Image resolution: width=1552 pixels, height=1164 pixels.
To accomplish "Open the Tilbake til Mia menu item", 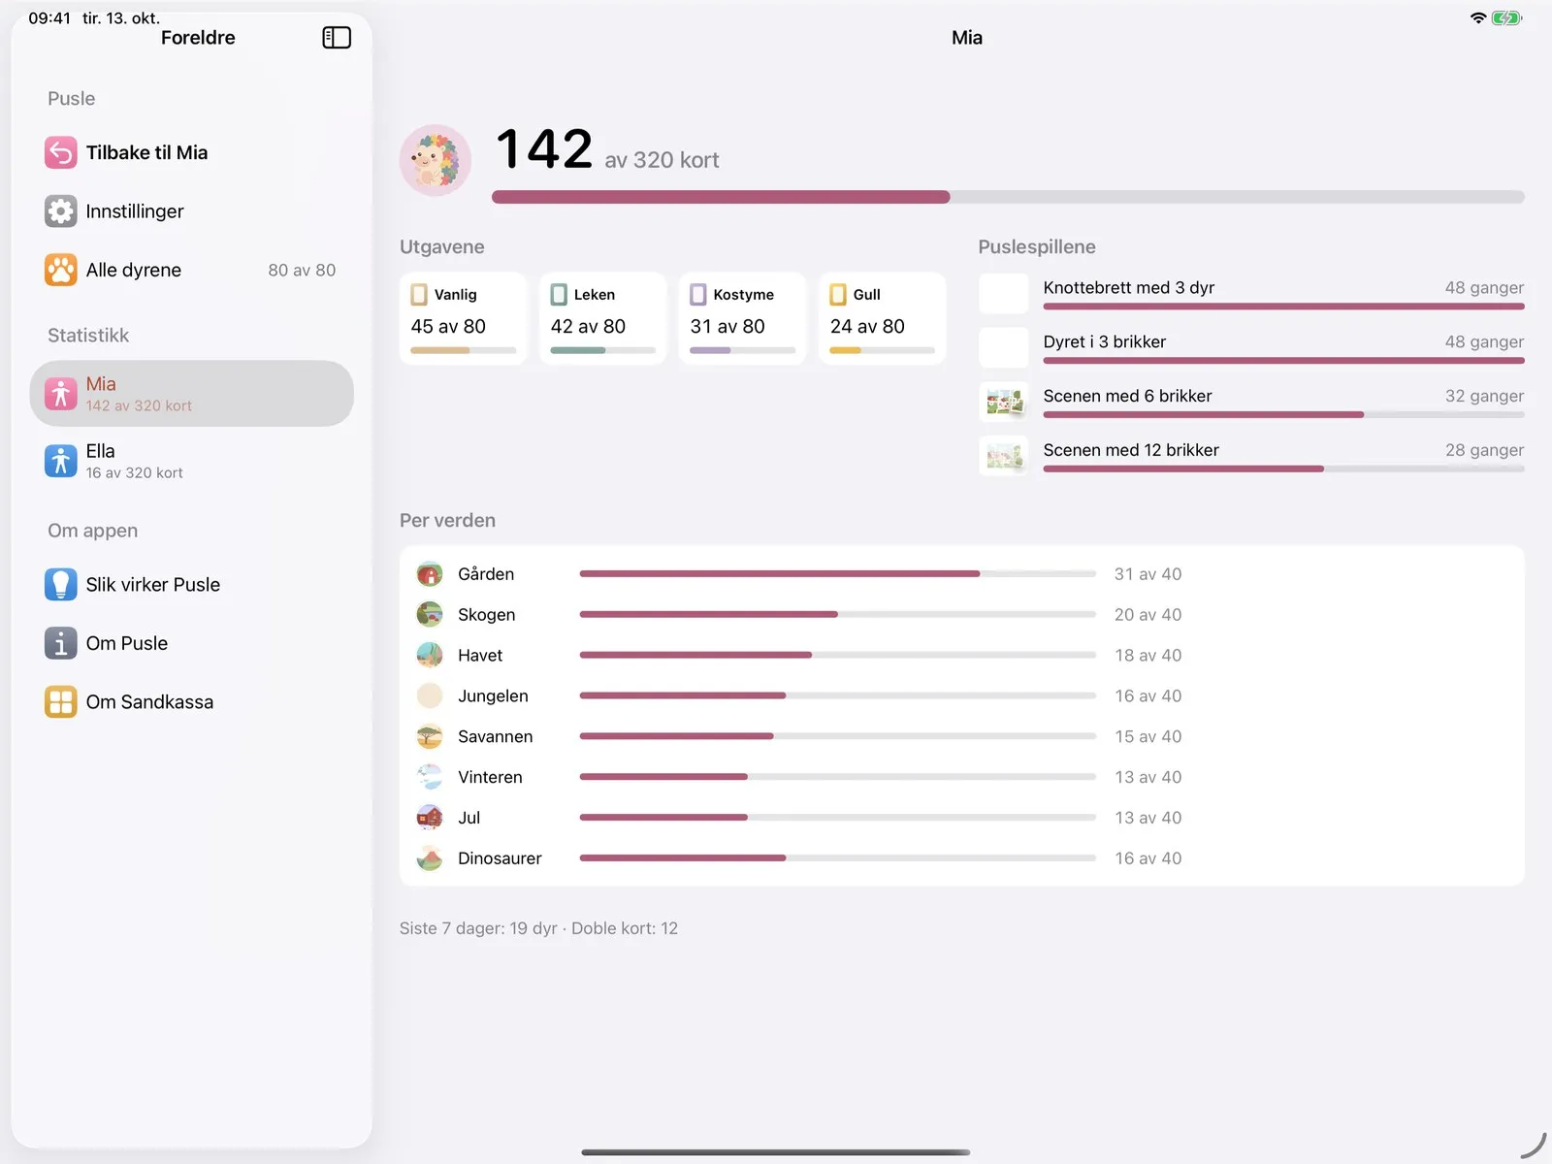I will 192,152.
